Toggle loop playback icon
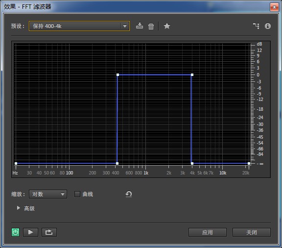Image resolution: width=282 pixels, height=248 pixels. (x=49, y=232)
